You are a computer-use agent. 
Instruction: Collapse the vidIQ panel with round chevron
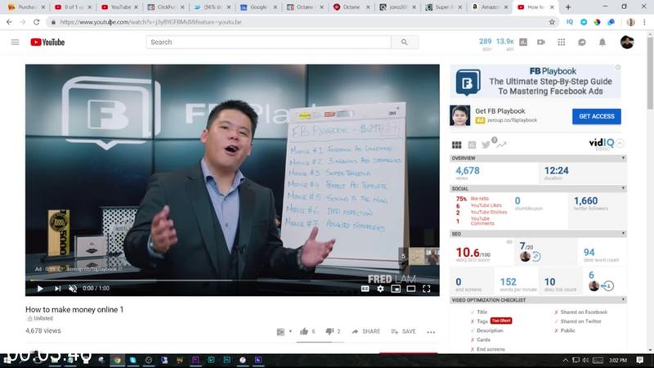pyautogui.click(x=620, y=143)
